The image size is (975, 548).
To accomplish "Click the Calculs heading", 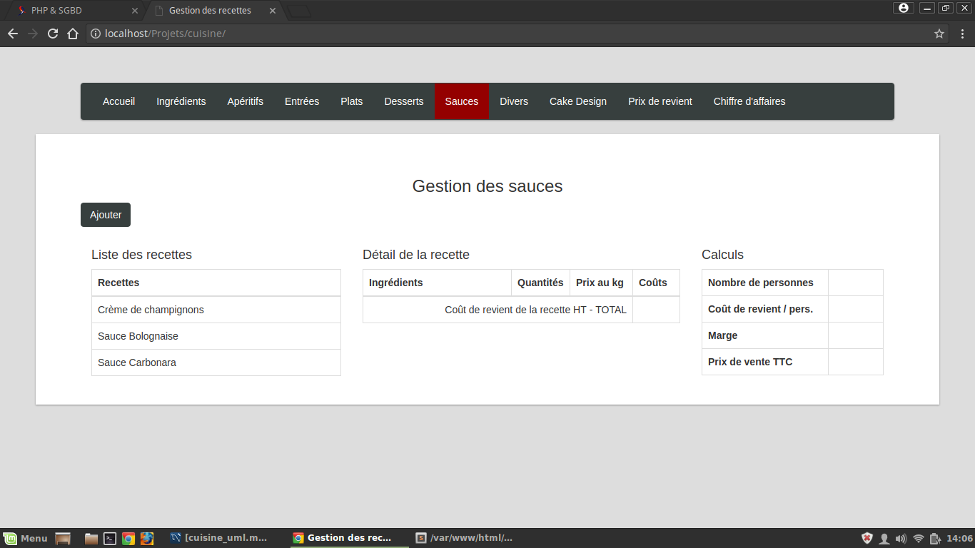I will point(722,255).
